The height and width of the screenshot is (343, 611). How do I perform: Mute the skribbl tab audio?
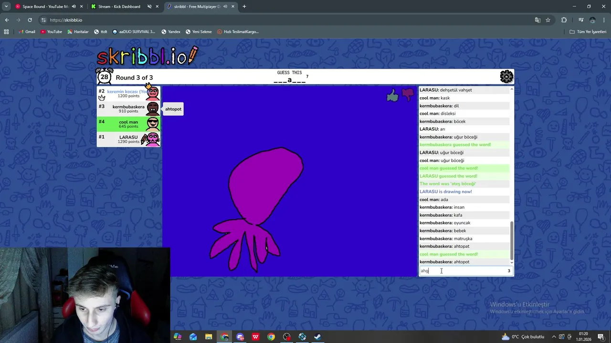(225, 7)
